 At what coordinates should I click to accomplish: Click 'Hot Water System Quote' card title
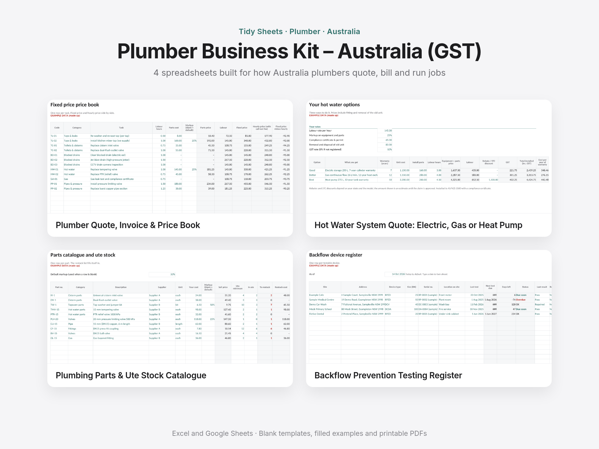point(418,225)
